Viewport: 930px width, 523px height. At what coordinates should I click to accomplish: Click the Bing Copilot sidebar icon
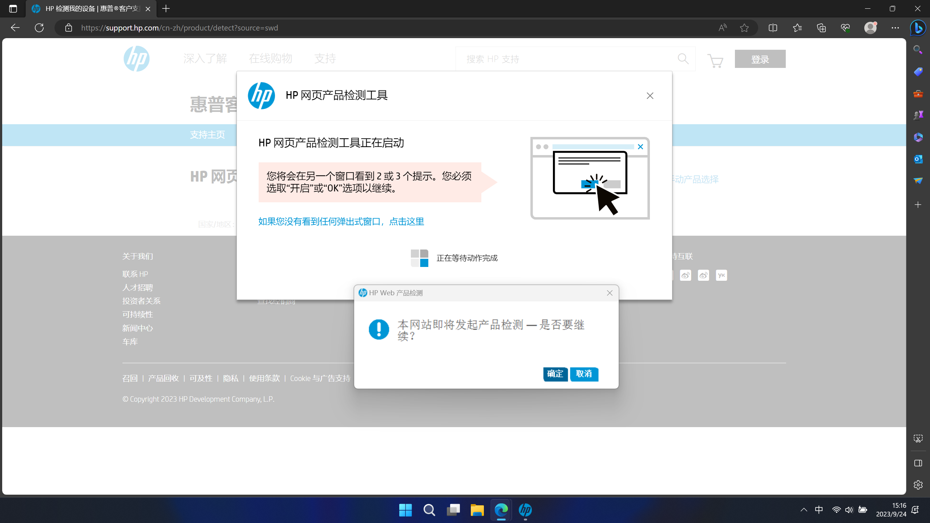[x=918, y=28]
